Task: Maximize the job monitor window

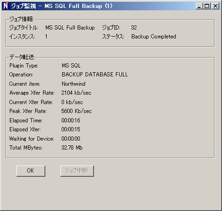Action: click(207, 6)
